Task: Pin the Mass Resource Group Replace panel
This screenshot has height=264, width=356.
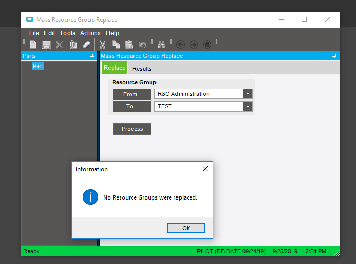Action: (x=334, y=56)
